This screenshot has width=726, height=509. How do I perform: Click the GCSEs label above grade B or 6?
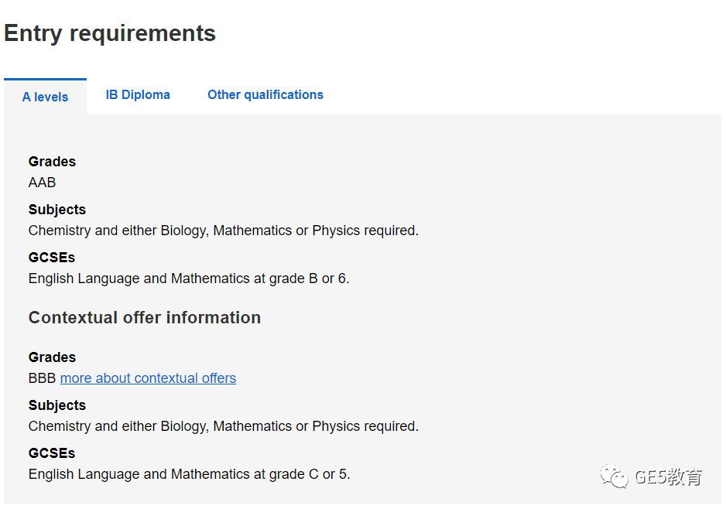51,258
